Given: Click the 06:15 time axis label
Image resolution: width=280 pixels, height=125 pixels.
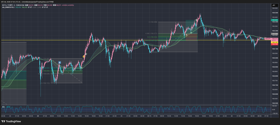Looking at the screenshot, I should click(x=149, y=116).
